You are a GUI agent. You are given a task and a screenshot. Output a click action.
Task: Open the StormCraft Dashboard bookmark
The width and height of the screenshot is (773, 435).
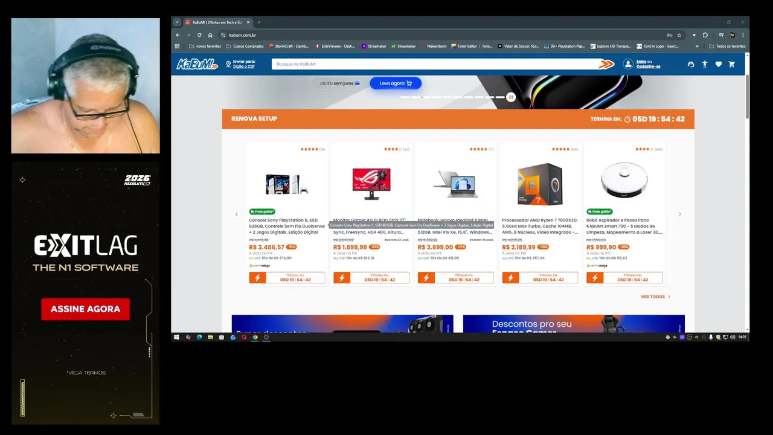coord(289,46)
